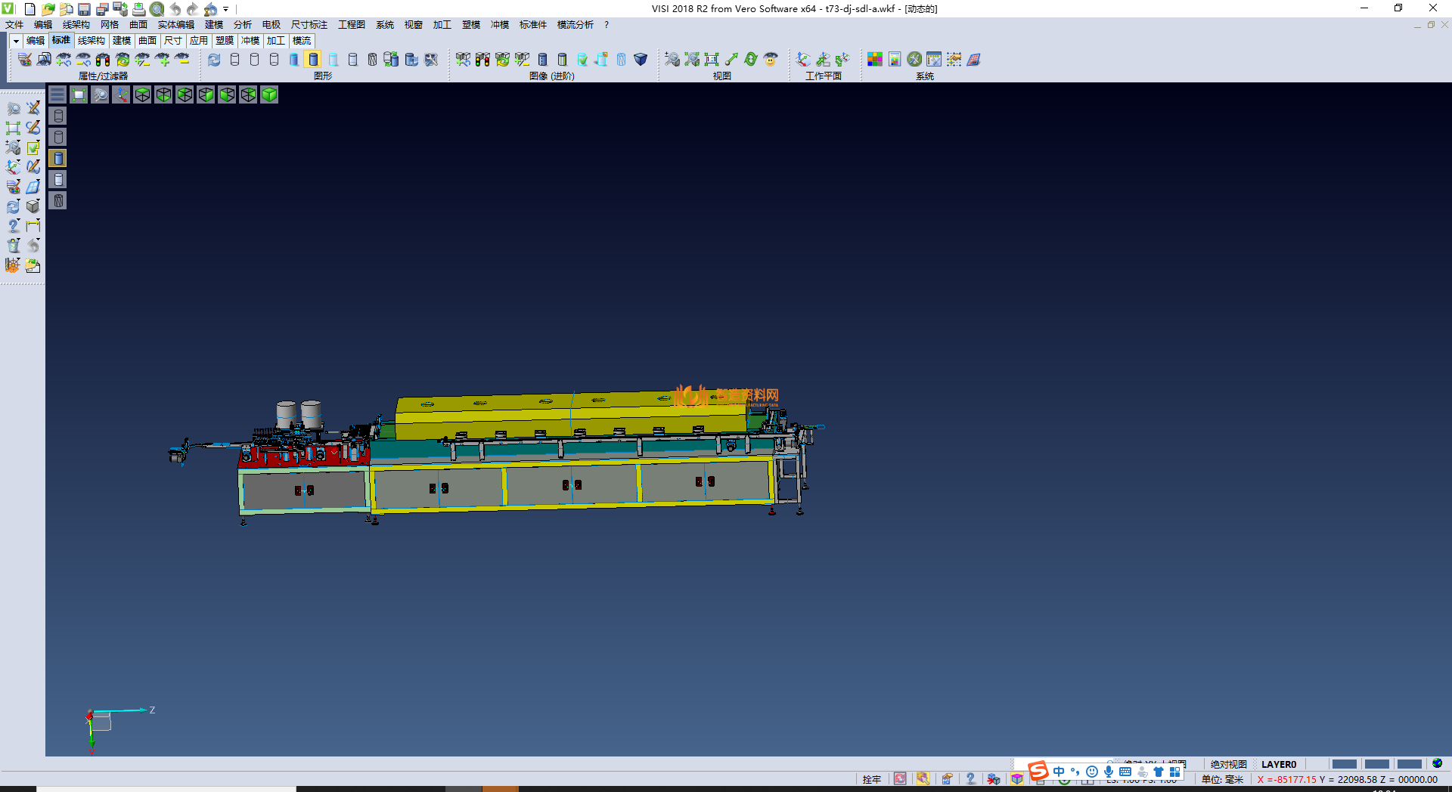The width and height of the screenshot is (1452, 792).
Task: Click the dynamic rotate green arrows icon
Action: (751, 59)
